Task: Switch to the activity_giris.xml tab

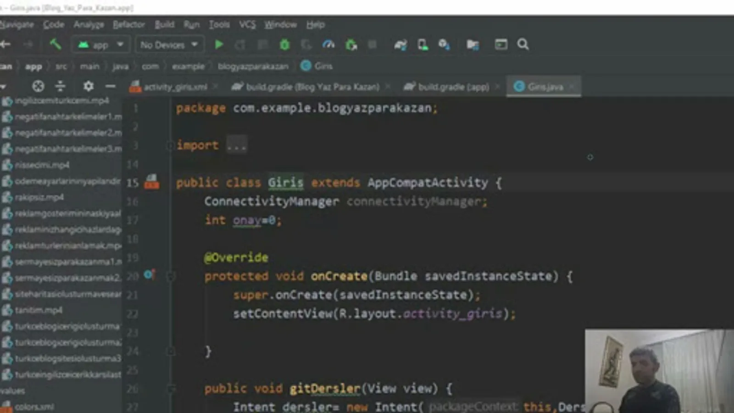Action: [x=175, y=87]
